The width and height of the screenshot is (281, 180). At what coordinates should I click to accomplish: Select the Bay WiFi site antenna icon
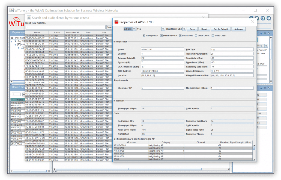(x=15, y=41)
